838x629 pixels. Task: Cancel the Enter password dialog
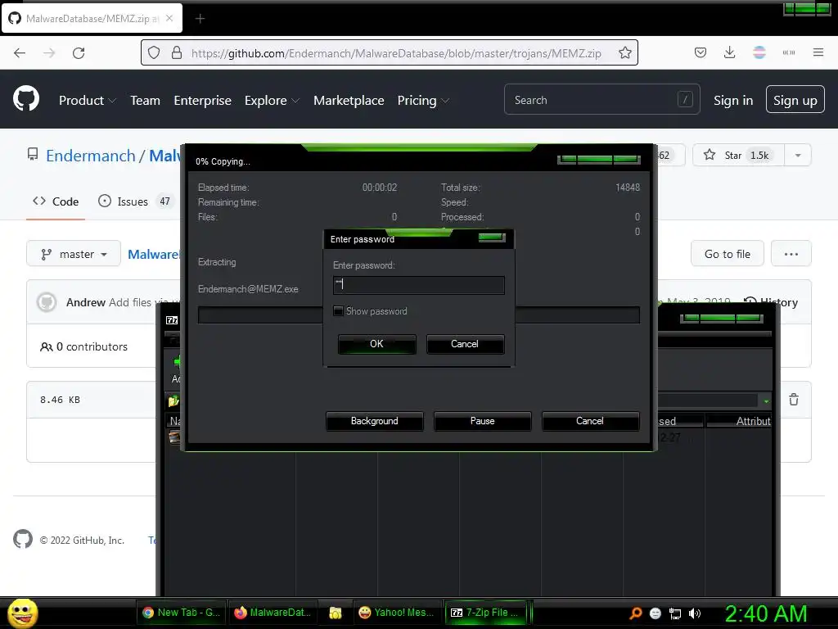coord(465,344)
